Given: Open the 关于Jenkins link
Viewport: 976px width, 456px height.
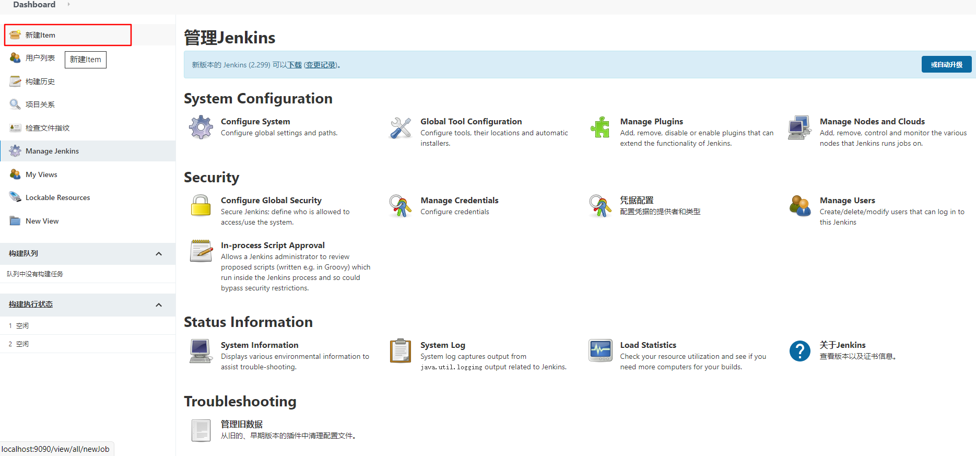Looking at the screenshot, I should click(843, 345).
